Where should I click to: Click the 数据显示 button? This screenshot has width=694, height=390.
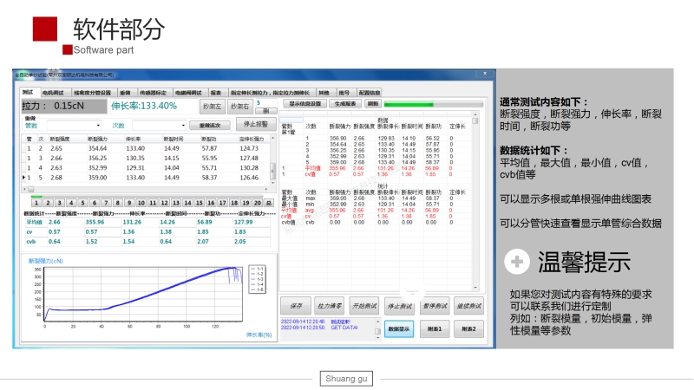pos(399,328)
